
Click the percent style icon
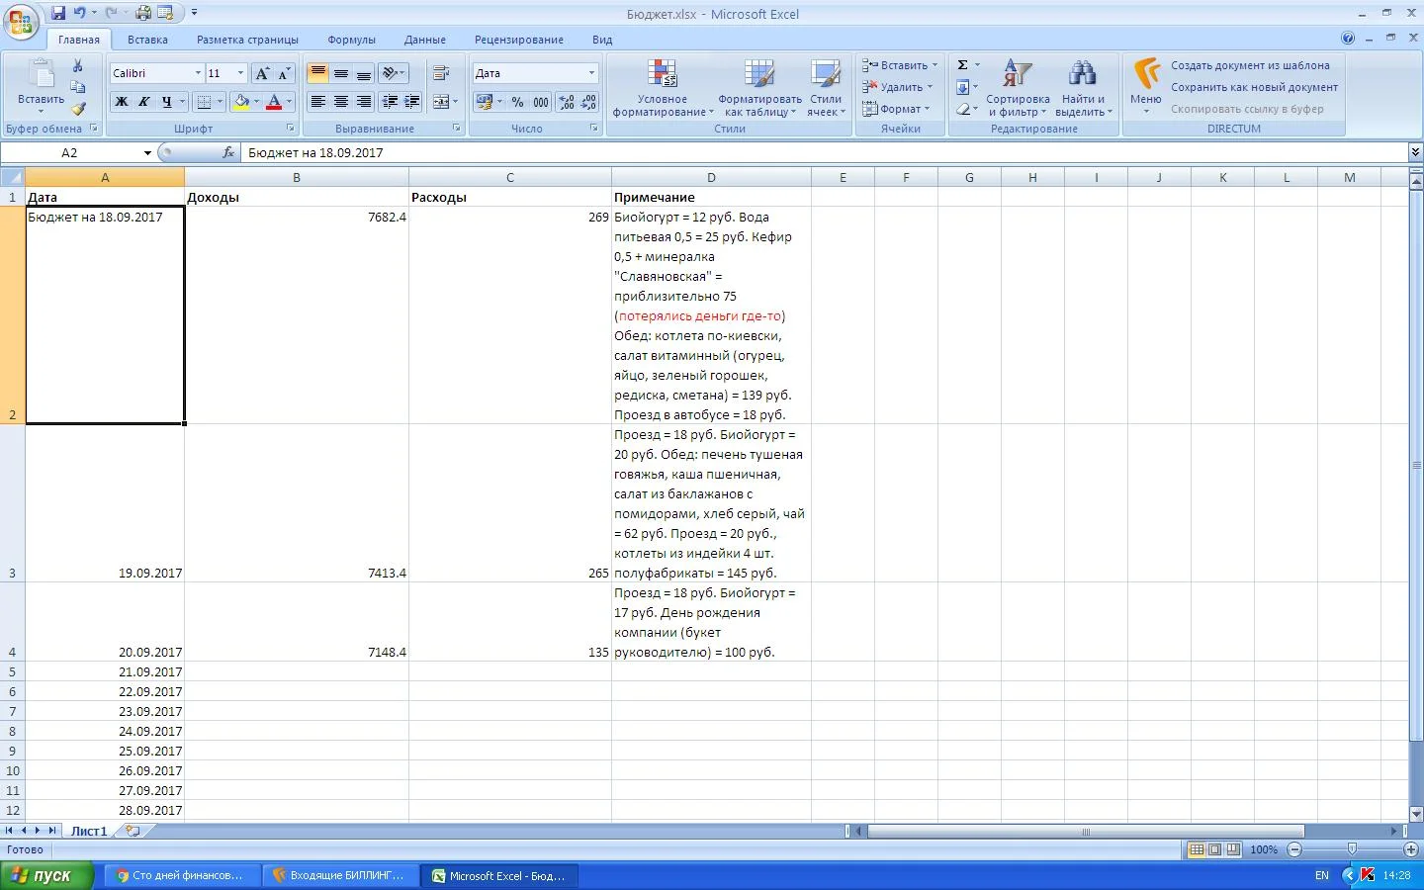[517, 102]
